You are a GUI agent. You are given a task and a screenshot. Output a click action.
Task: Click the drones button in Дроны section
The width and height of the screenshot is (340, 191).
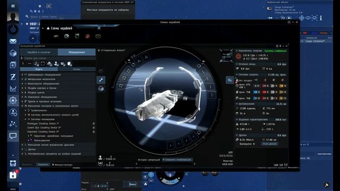click(x=269, y=144)
